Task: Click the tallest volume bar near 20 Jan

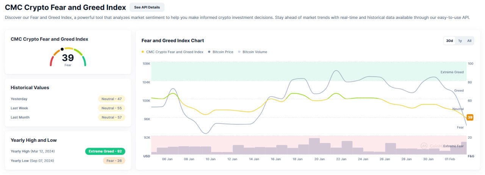Action: 314,146
